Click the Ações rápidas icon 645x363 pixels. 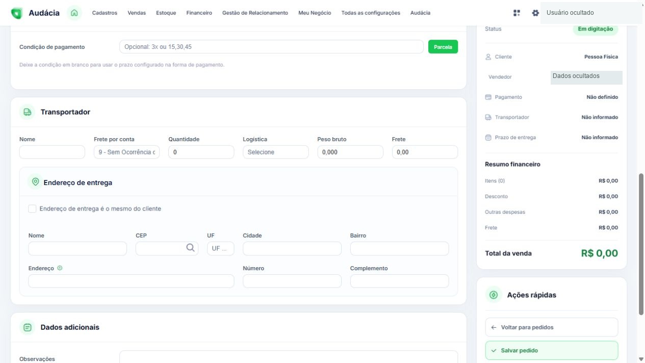point(493,295)
